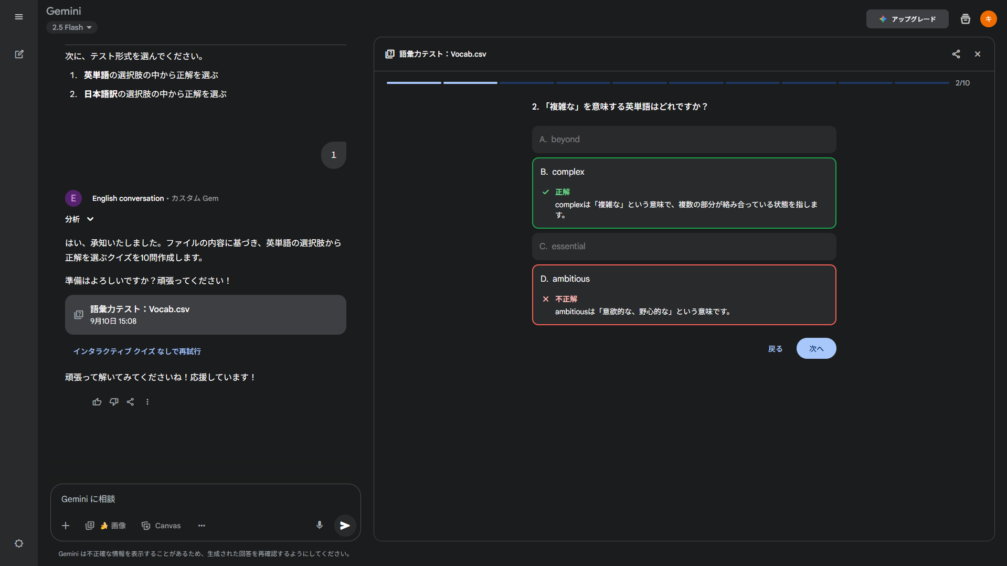Go back with the 戻る button
This screenshot has height=566, width=1007.
(x=775, y=349)
